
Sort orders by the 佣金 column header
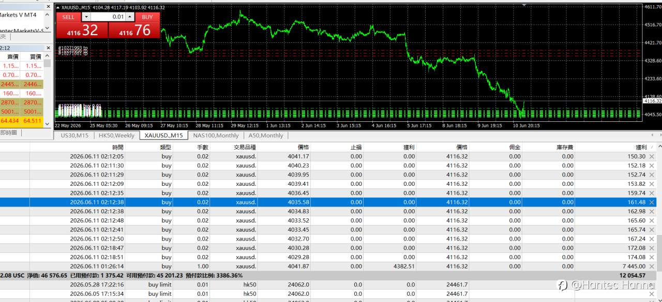[495, 147]
